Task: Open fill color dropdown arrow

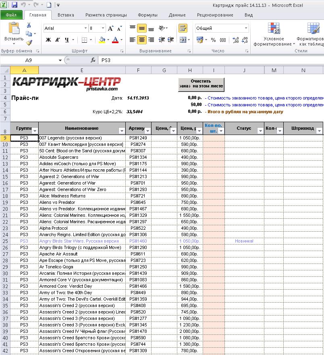Action: coord(108,40)
